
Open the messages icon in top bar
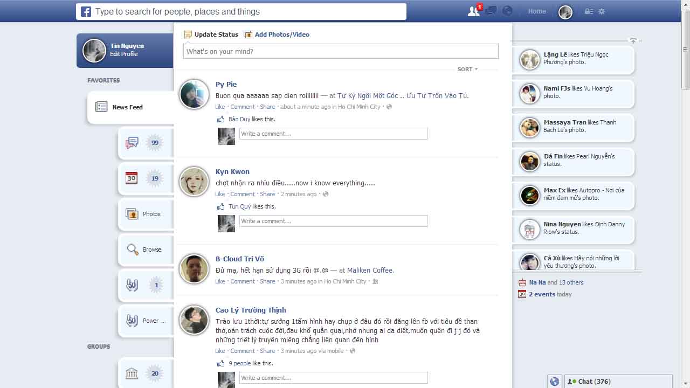pos(489,11)
